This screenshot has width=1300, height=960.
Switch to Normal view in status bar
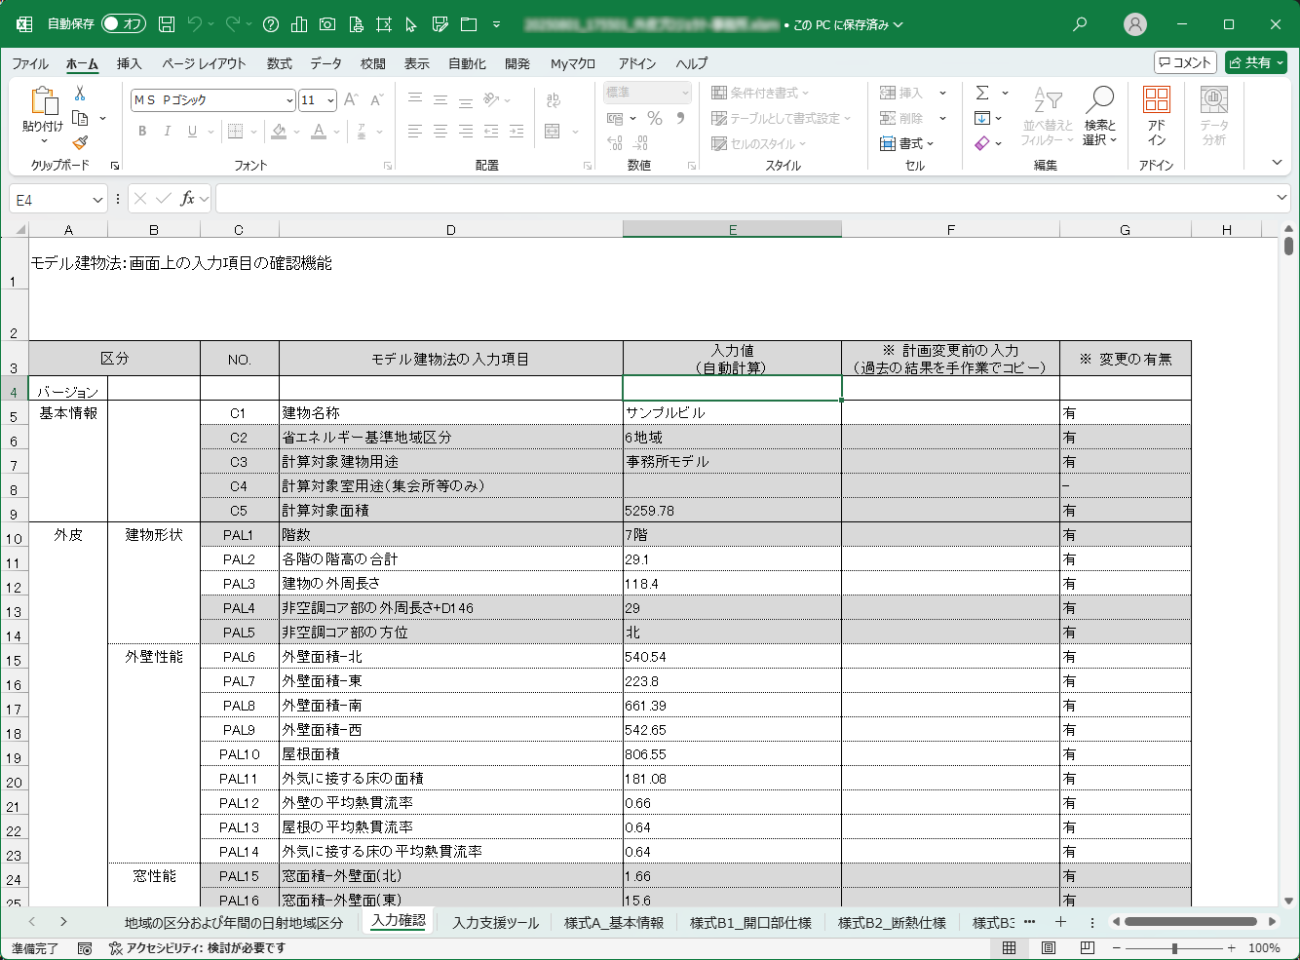click(x=1010, y=947)
